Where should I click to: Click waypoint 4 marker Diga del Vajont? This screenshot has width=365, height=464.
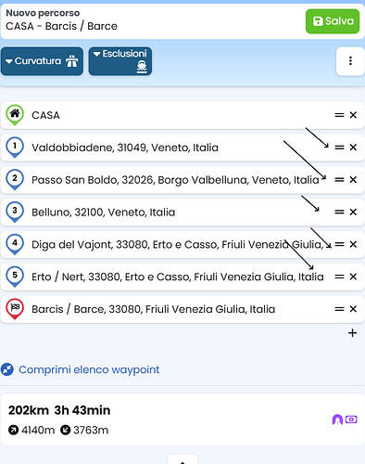pyautogui.click(x=15, y=244)
